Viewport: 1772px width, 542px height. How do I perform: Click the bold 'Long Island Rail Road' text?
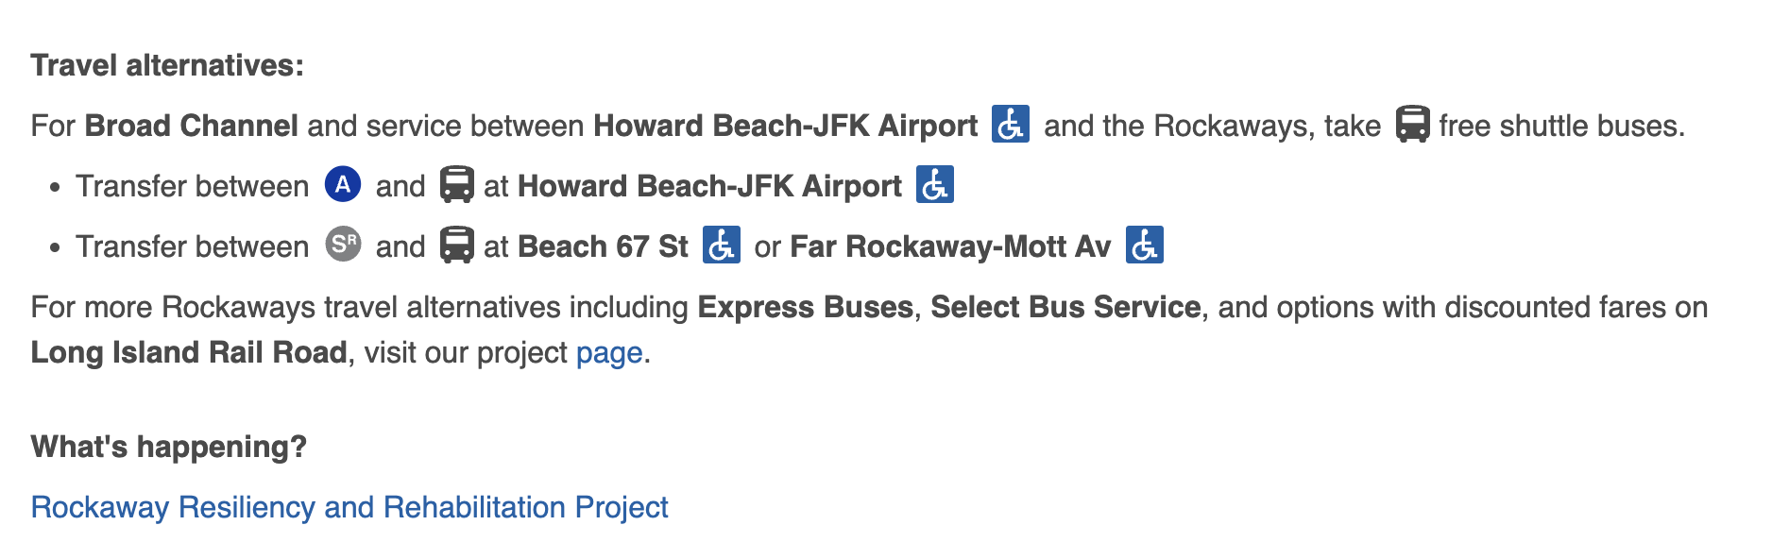(x=189, y=352)
